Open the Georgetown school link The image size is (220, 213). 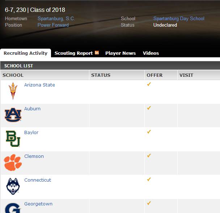(38, 204)
